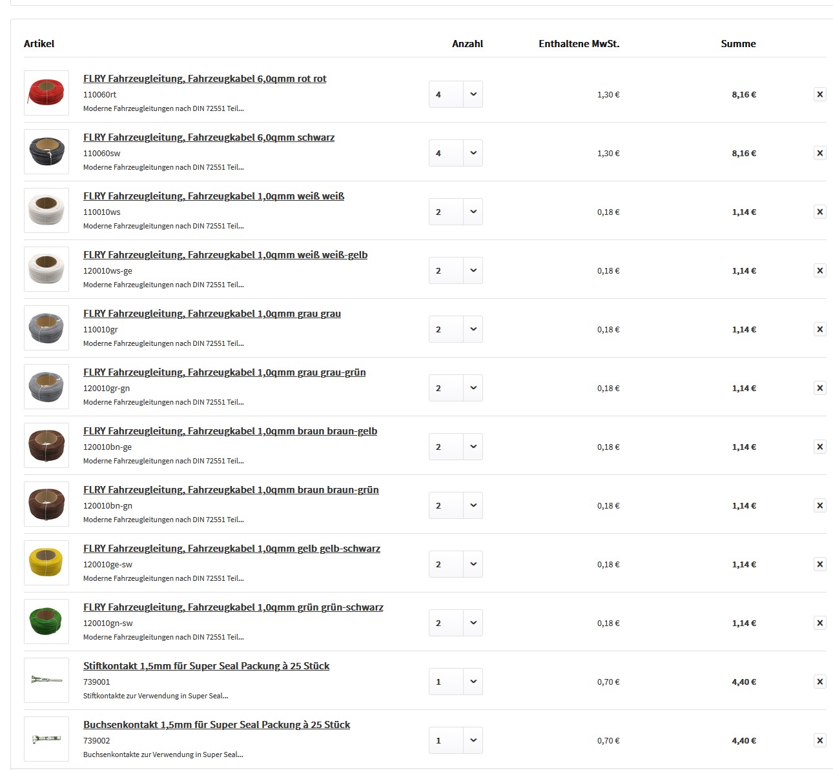Change quantity of Stiftkontakt 1,5mm
This screenshot has width=833, height=770.
coord(455,682)
